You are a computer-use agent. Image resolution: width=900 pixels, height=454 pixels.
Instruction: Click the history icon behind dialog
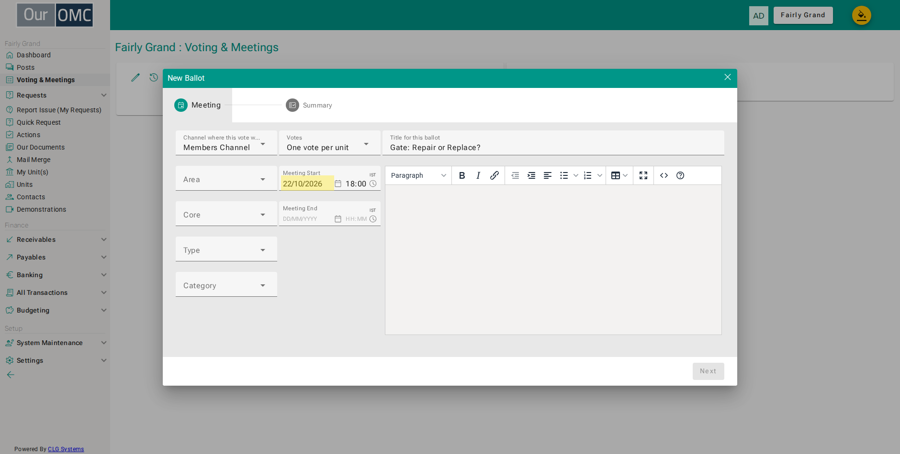click(154, 77)
